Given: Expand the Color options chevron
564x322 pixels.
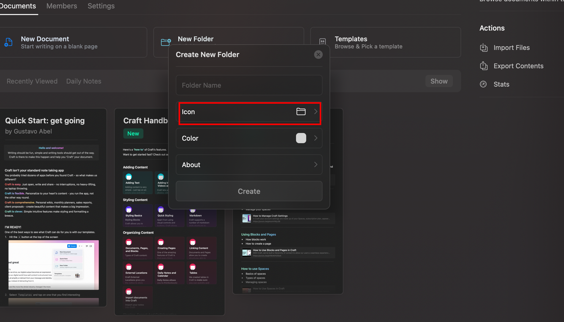Looking at the screenshot, I should coord(316,138).
